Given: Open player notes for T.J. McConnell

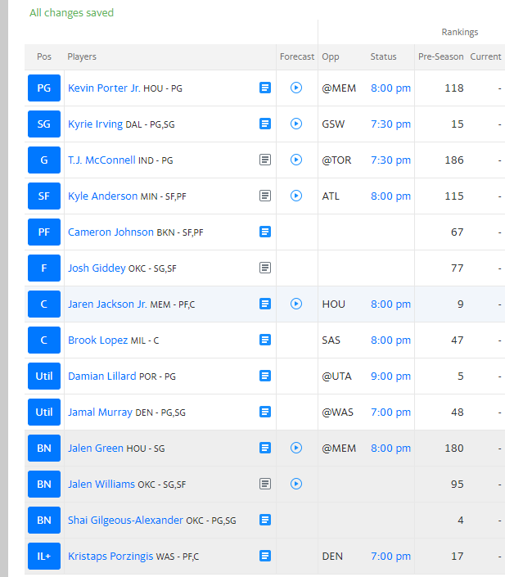Looking at the screenshot, I should [x=265, y=160].
